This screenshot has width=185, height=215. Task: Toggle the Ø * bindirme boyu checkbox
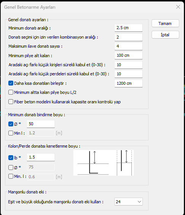[x=11, y=124]
